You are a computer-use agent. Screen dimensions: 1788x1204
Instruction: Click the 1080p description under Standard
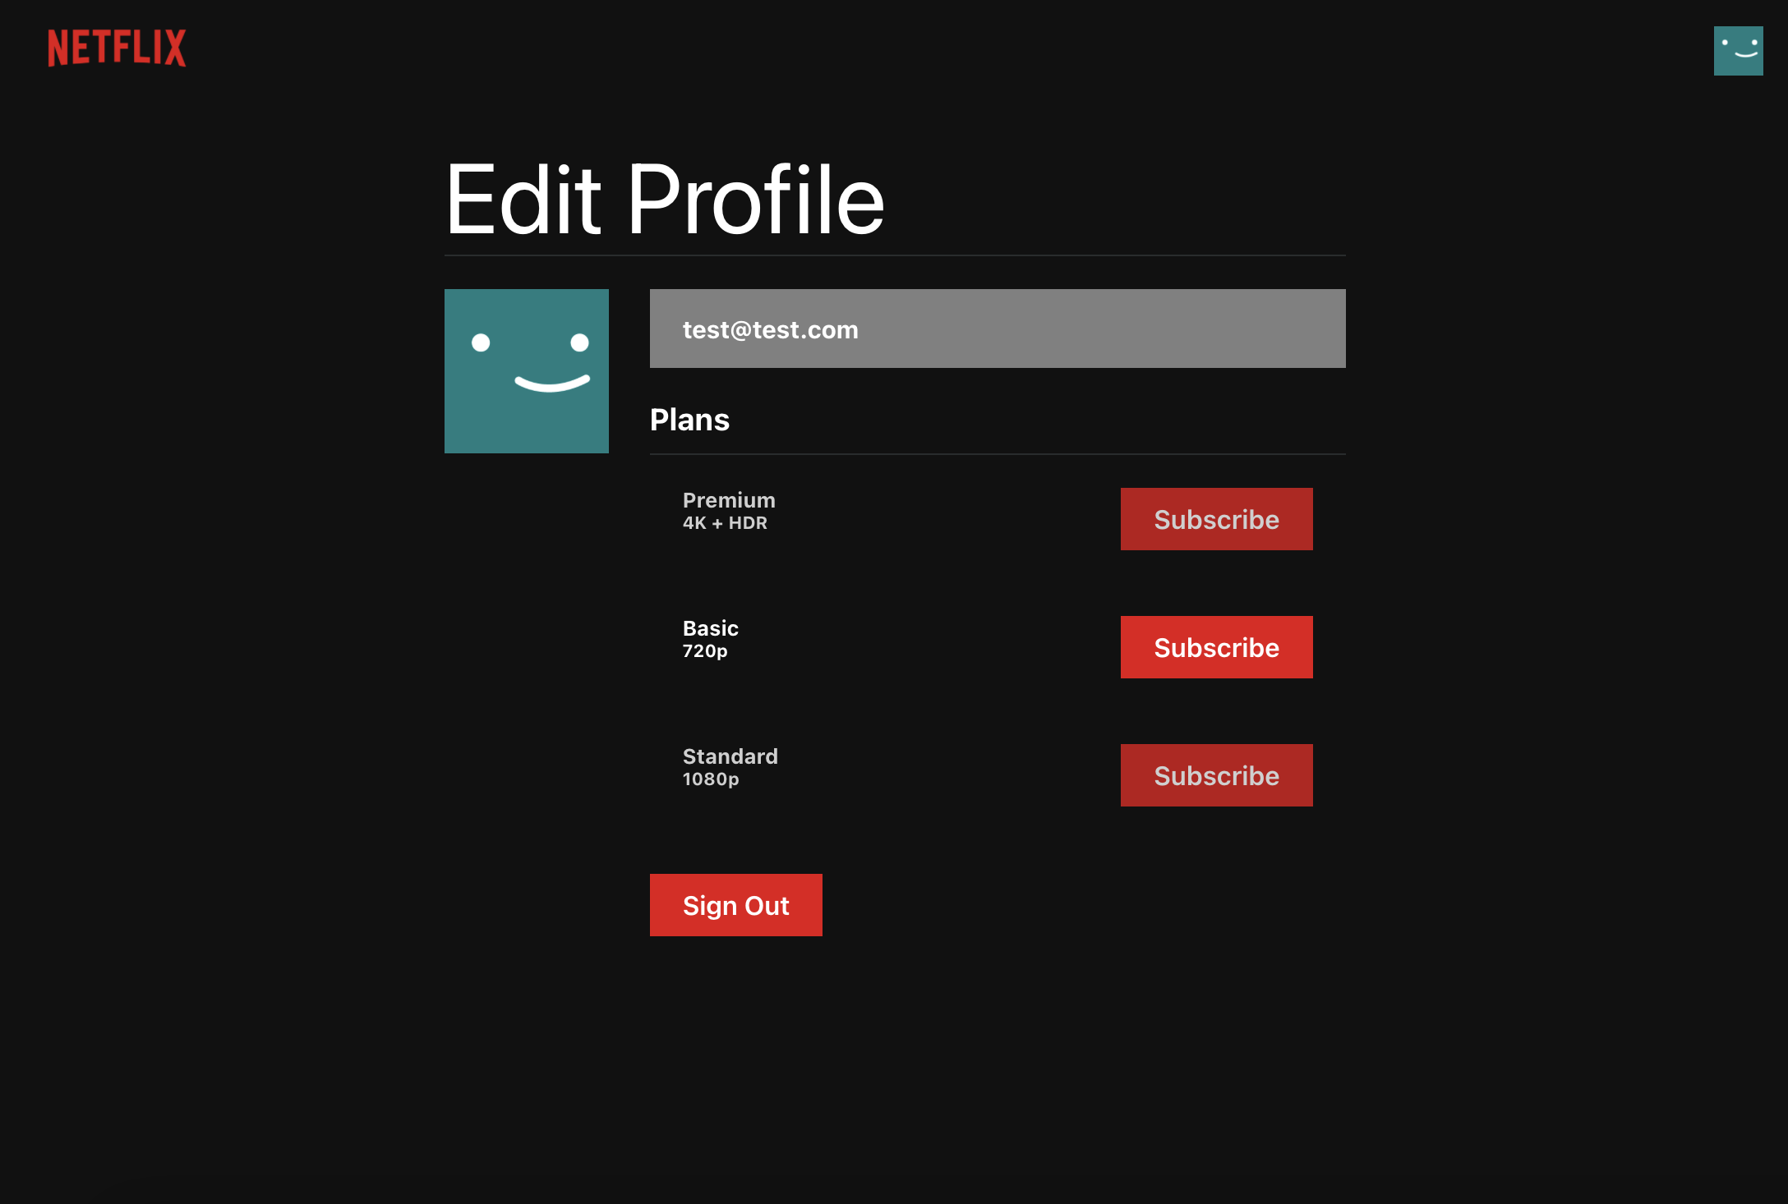click(x=711, y=778)
